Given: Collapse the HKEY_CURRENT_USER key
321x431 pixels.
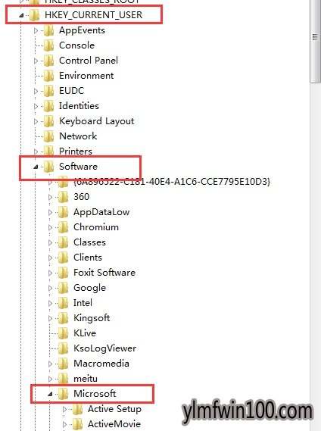Looking at the screenshot, I should tap(21, 15).
